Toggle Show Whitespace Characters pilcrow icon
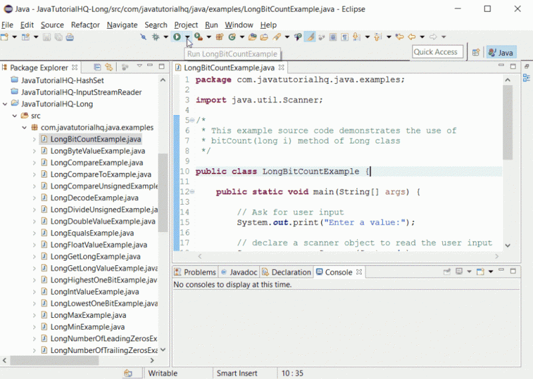Viewport: 533px width, 379px height. pyautogui.click(x=344, y=37)
